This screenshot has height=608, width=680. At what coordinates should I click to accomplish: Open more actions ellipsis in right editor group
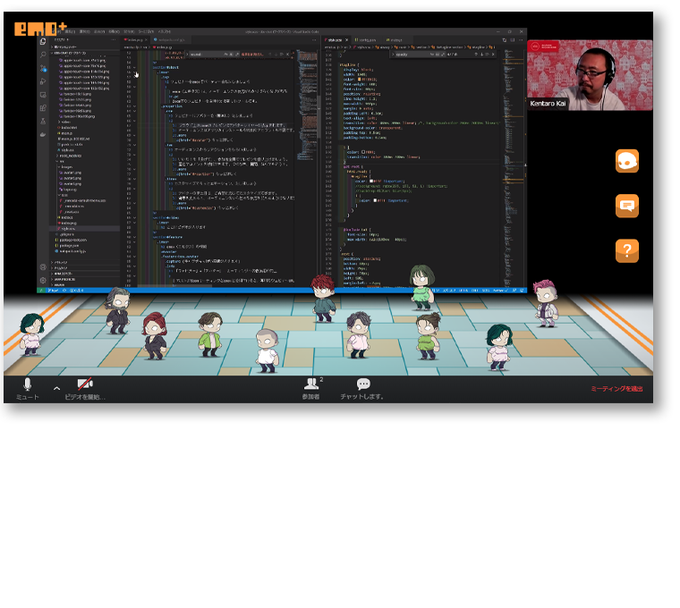click(521, 40)
